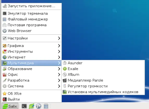Click the gears icon beside Запустить приложение

pos(5,6)
